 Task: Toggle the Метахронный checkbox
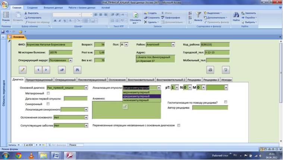(48, 93)
